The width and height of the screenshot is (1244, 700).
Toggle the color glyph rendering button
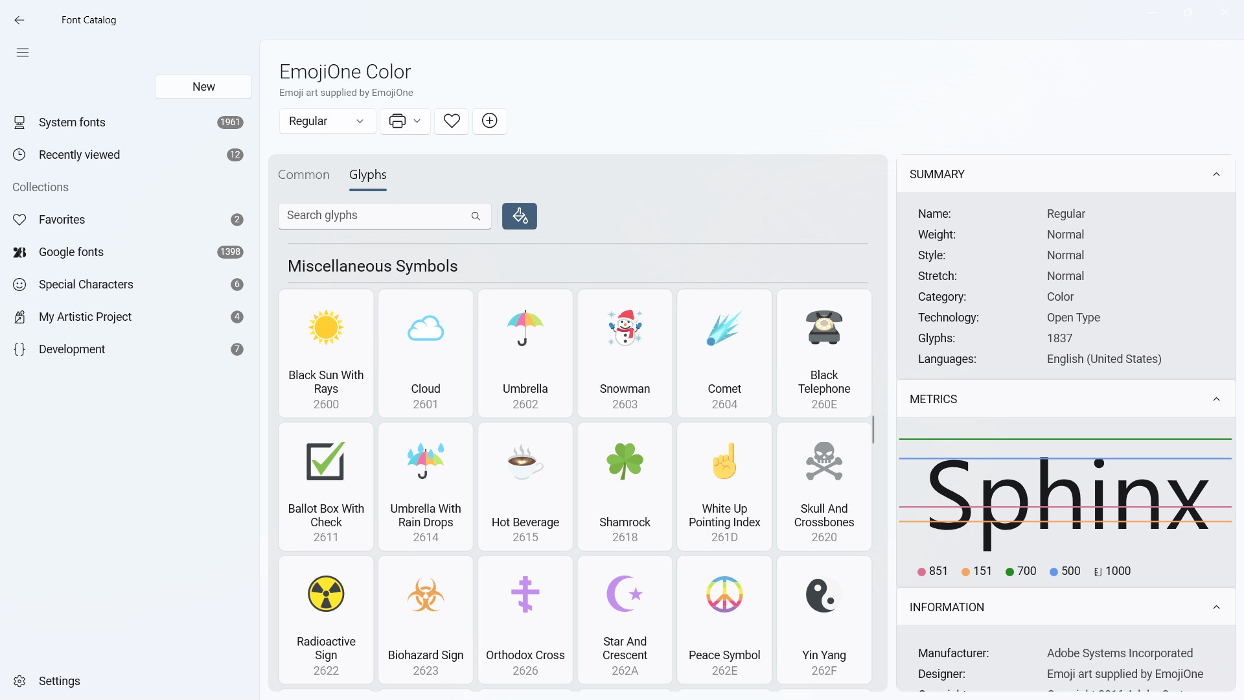pyautogui.click(x=520, y=216)
